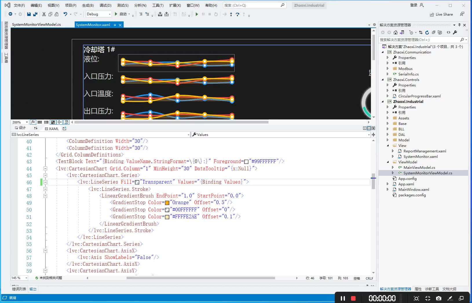This screenshot has height=303, width=472.
Task: Collapse the code fold at line 56
Action: coord(45,251)
